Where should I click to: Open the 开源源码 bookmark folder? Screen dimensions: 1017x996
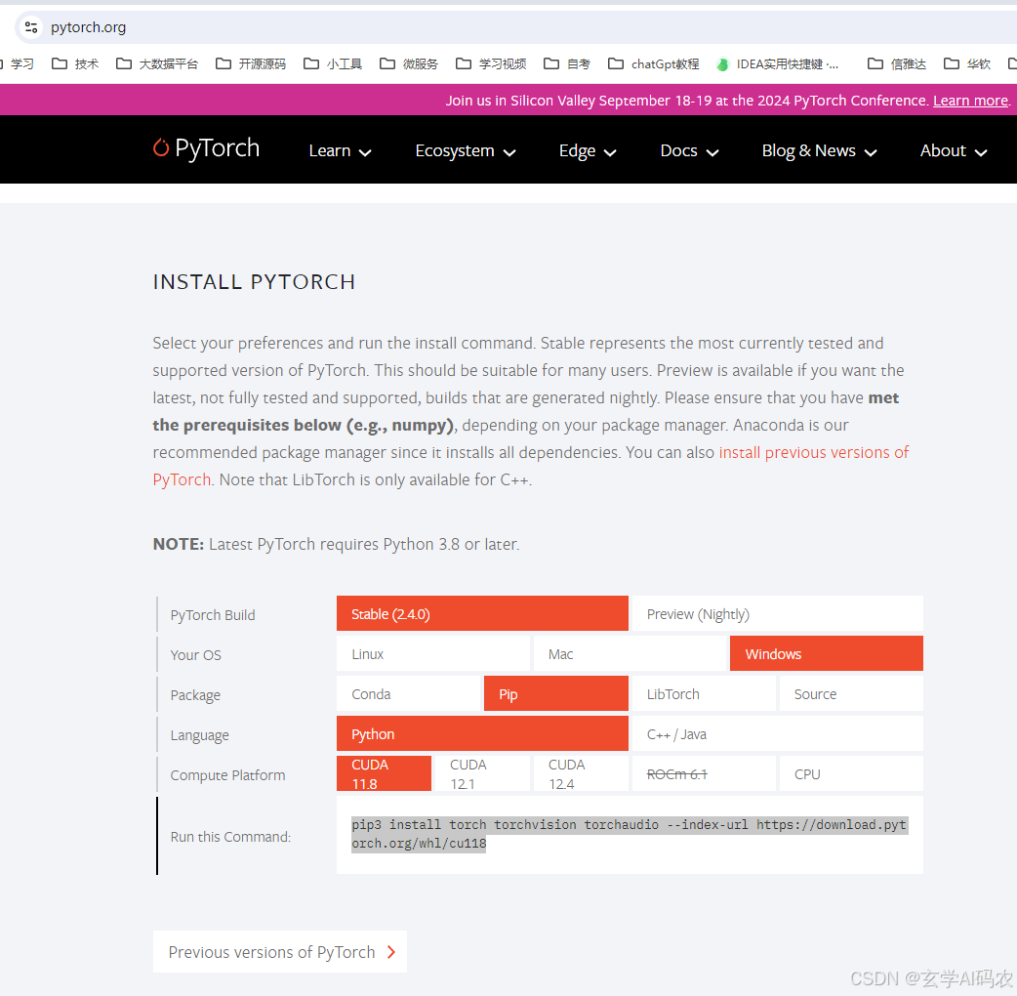pyautogui.click(x=251, y=63)
